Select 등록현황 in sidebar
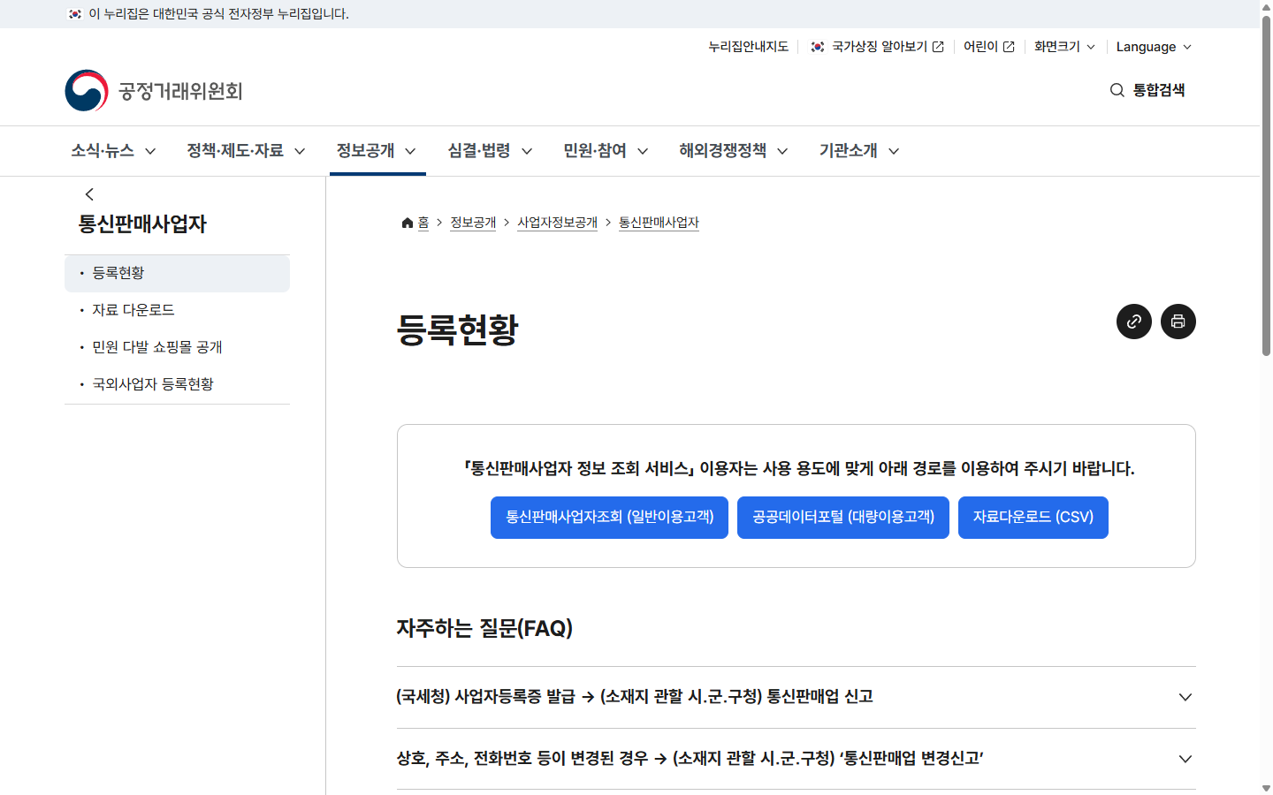The image size is (1273, 795). pos(177,274)
